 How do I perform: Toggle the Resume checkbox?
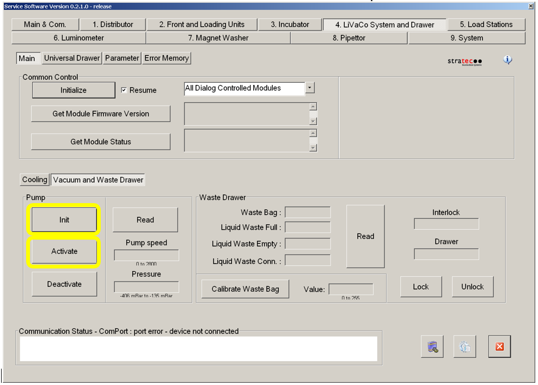pos(124,90)
